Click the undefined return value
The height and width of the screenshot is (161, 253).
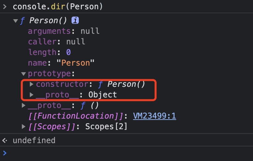pos(34,140)
